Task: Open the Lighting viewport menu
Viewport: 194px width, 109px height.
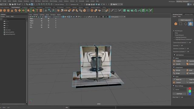Action: (42, 15)
